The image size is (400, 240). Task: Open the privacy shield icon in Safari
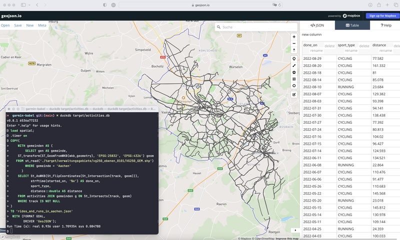[105, 5]
